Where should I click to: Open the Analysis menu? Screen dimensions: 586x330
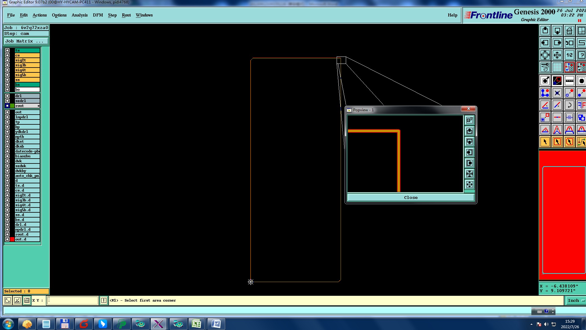(x=79, y=15)
